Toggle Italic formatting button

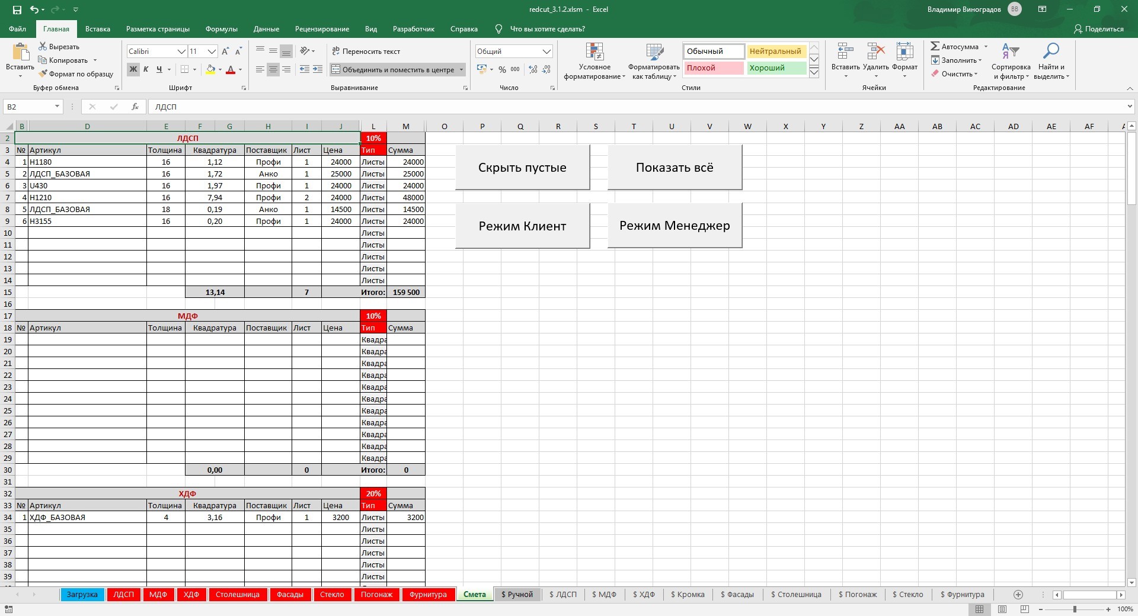146,69
